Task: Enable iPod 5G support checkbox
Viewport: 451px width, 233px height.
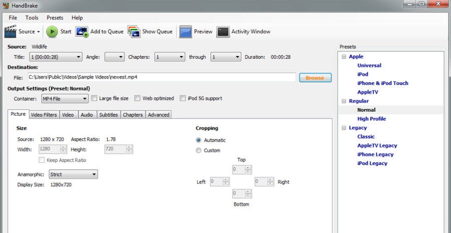Action: click(182, 98)
